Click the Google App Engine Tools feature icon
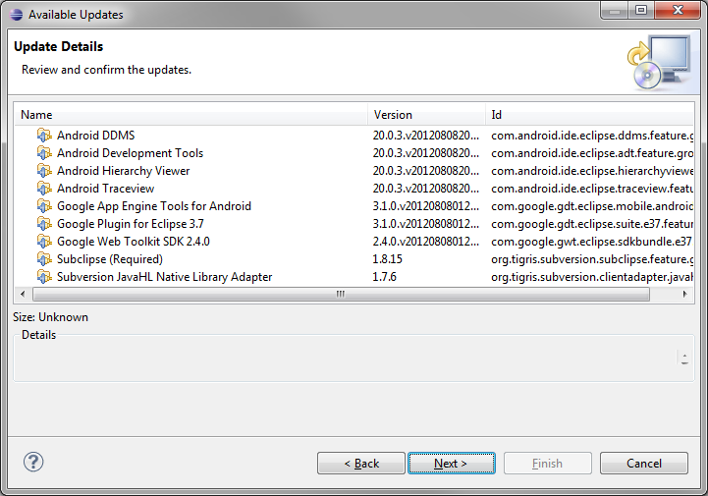 coord(44,205)
